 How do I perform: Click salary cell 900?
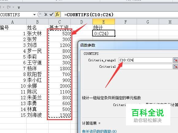(x=59, y=80)
